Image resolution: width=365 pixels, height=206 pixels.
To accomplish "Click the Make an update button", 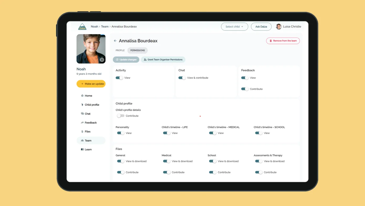I will [x=91, y=84].
